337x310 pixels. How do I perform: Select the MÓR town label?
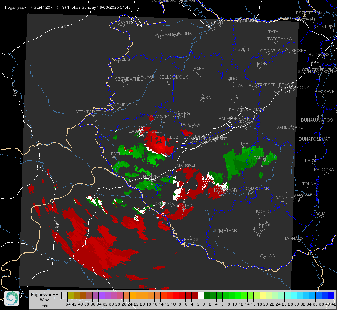262,64
